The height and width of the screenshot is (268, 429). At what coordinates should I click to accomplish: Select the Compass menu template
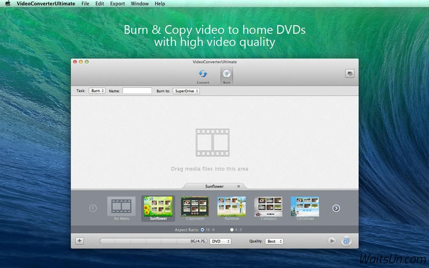[x=268, y=209]
